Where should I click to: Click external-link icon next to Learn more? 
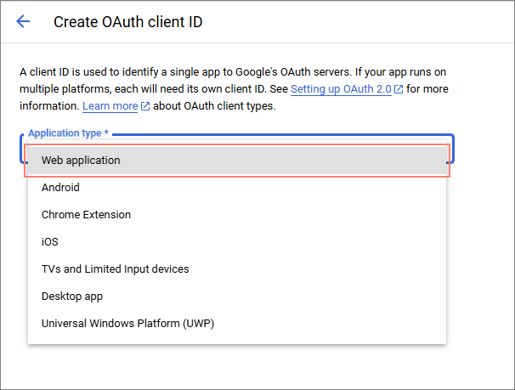[x=145, y=106]
